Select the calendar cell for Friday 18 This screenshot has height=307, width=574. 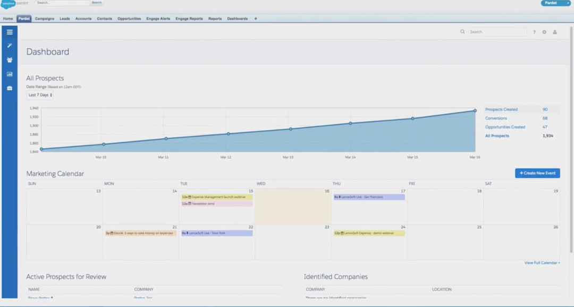(x=445, y=207)
